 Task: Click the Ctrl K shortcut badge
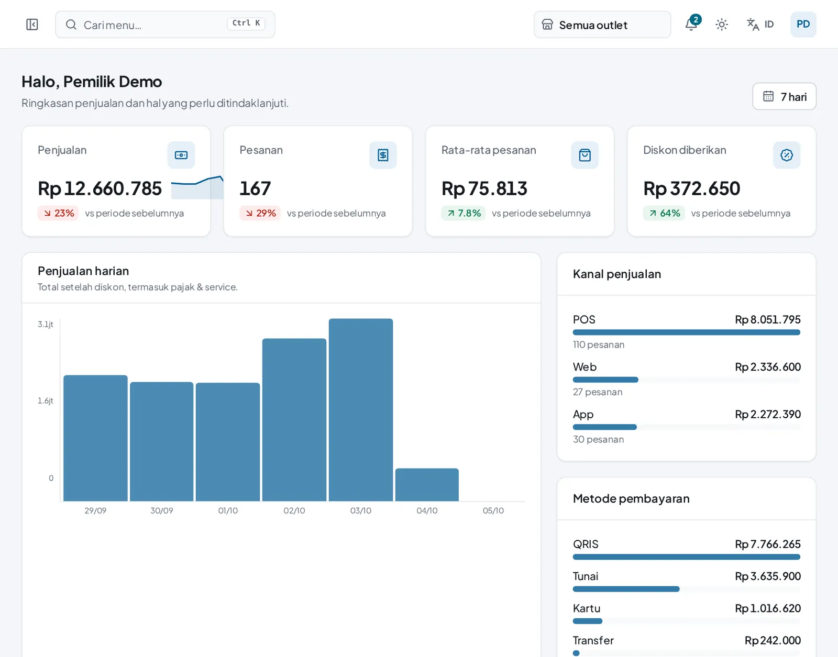coord(246,23)
